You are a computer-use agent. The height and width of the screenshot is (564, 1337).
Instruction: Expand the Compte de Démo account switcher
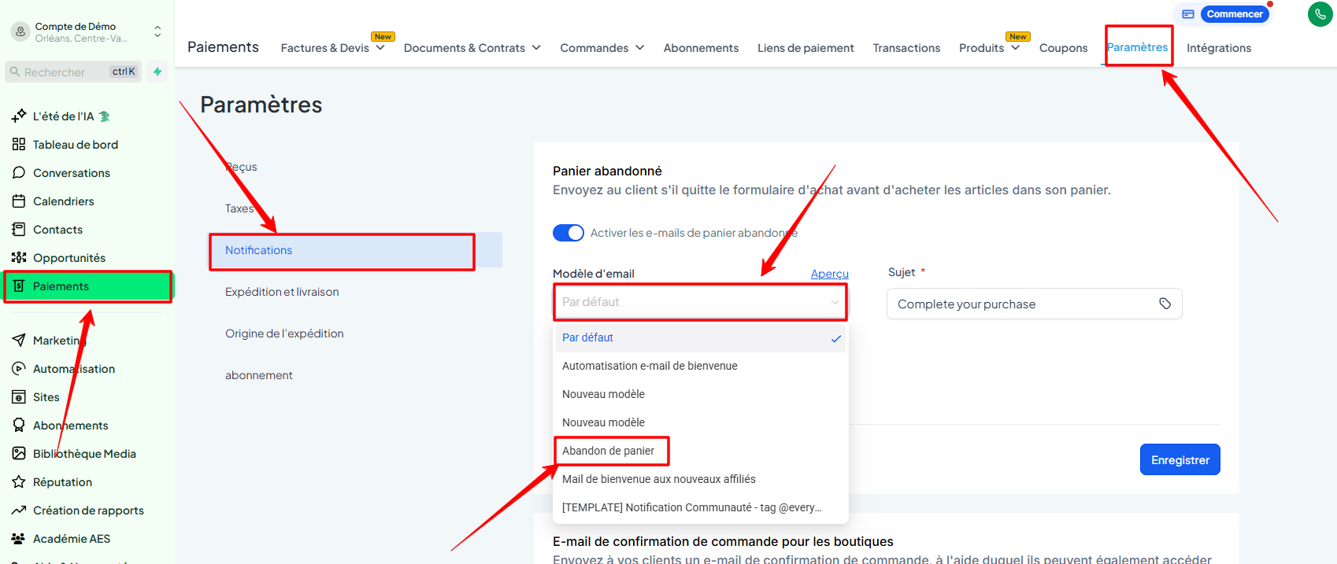[x=157, y=31]
